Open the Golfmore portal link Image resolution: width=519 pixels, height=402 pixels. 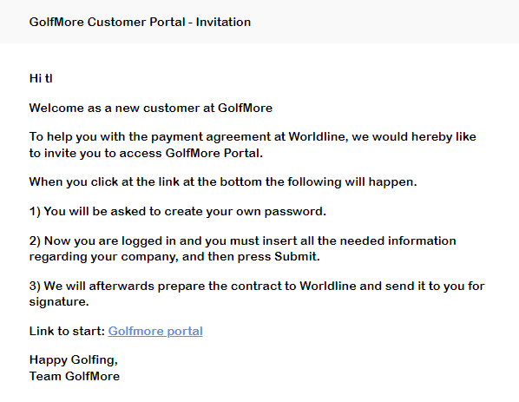coord(155,331)
